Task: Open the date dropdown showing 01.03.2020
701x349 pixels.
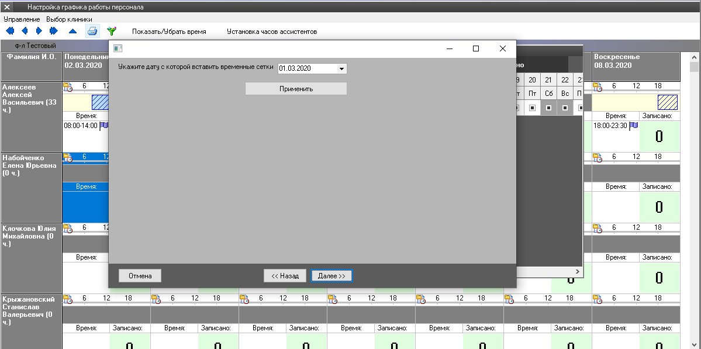Action: click(341, 68)
